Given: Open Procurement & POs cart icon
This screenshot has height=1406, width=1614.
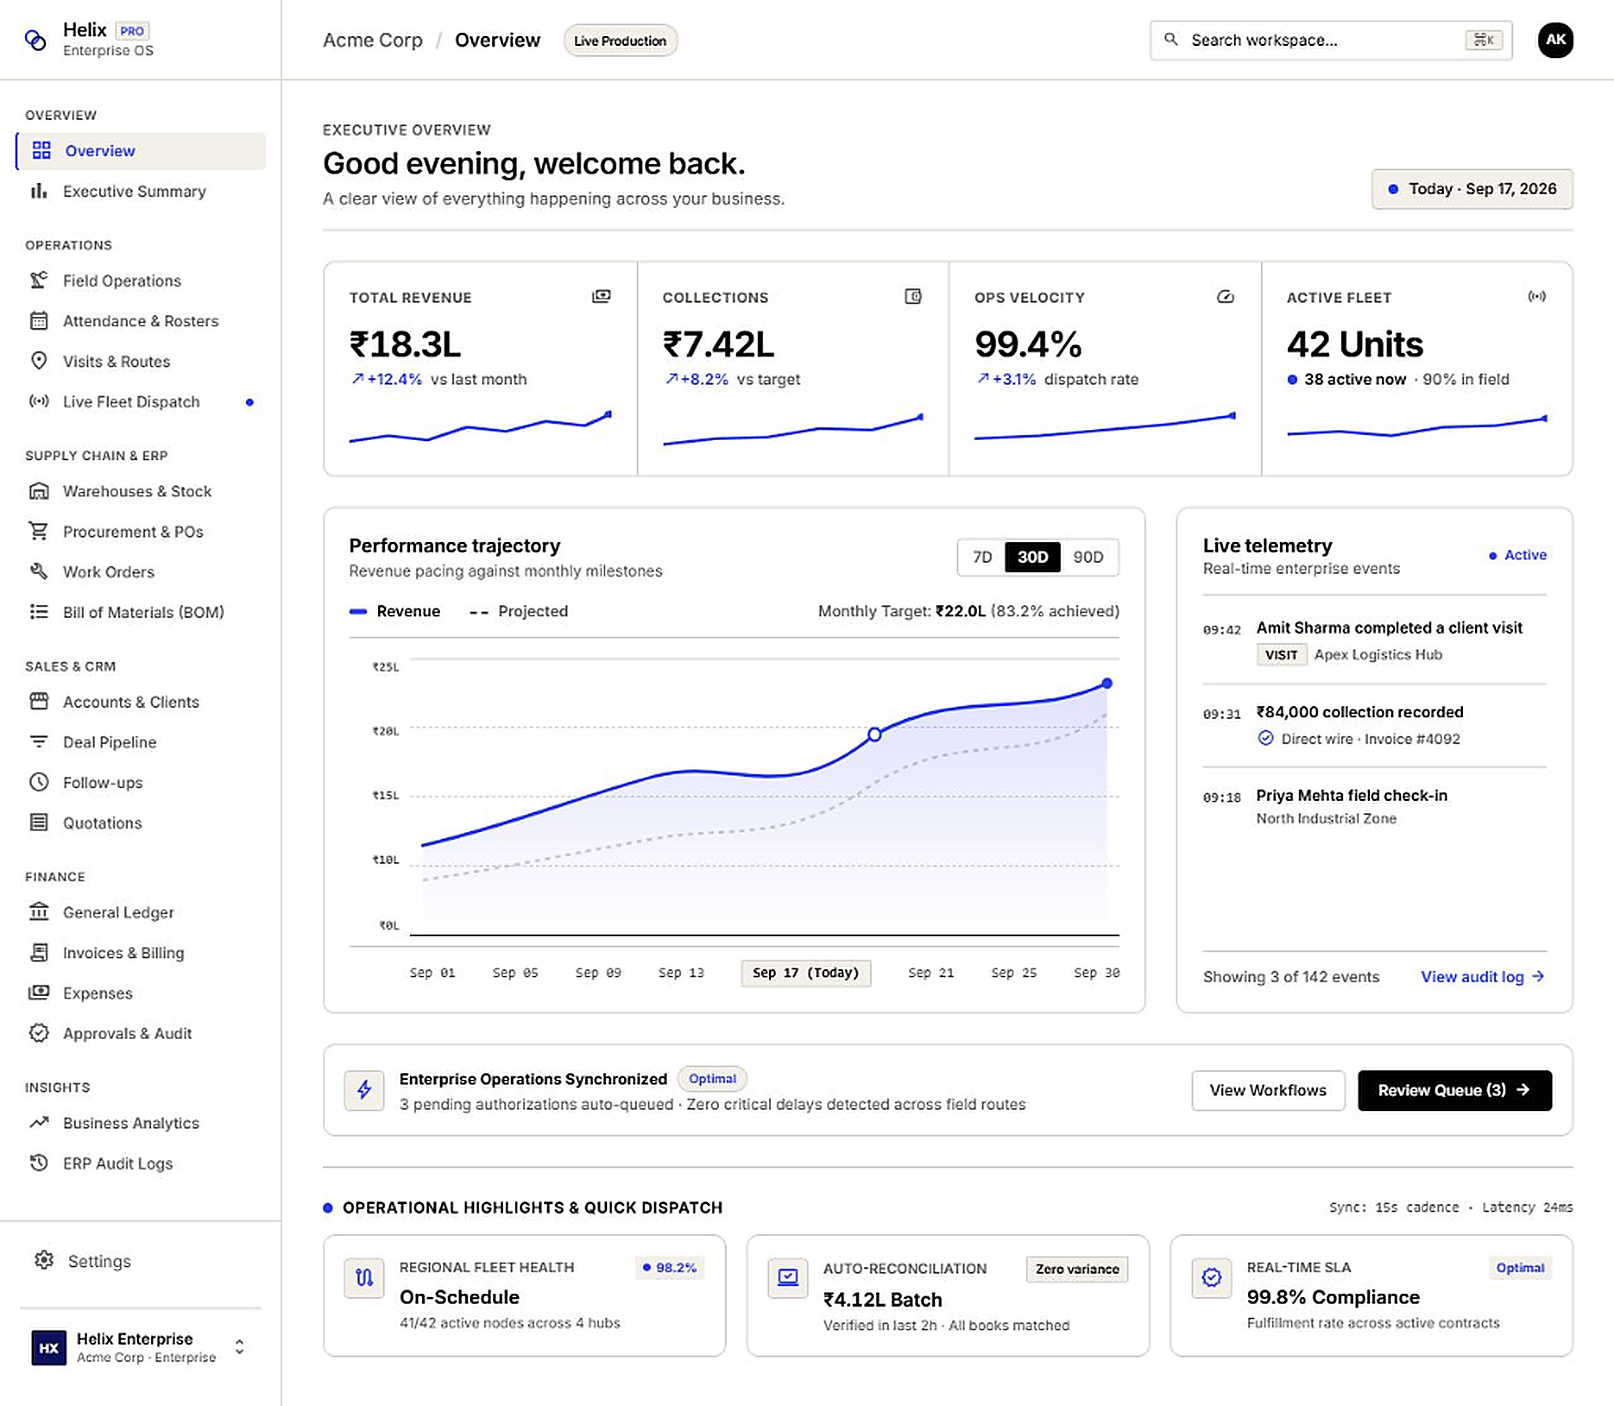Looking at the screenshot, I should 38,531.
